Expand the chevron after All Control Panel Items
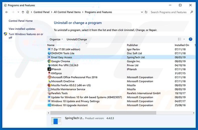Screen dimensions: 198x130 83,12
